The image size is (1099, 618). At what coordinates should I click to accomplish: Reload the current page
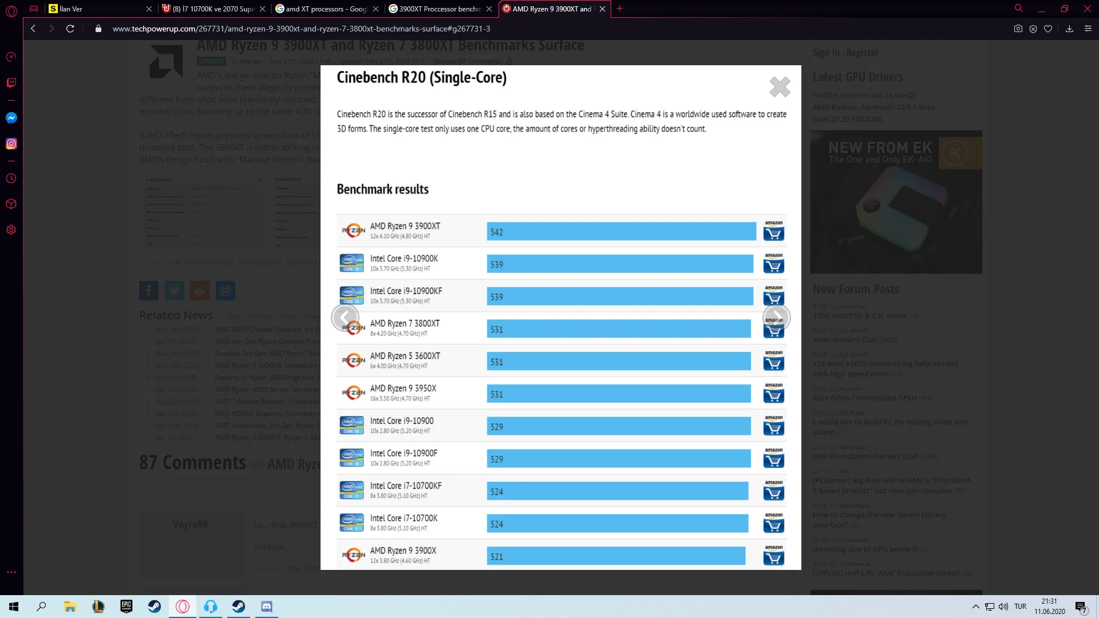point(70,29)
